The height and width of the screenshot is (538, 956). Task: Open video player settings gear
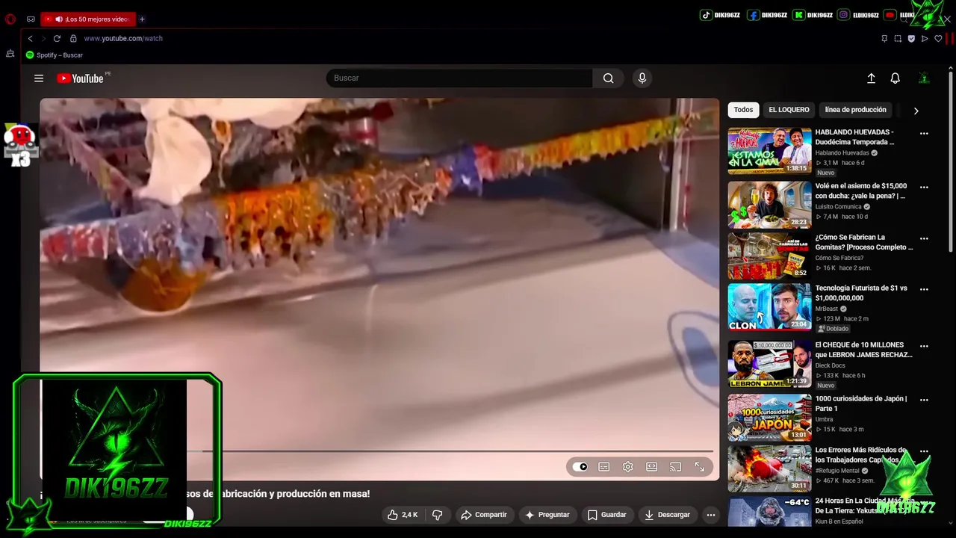628,467
